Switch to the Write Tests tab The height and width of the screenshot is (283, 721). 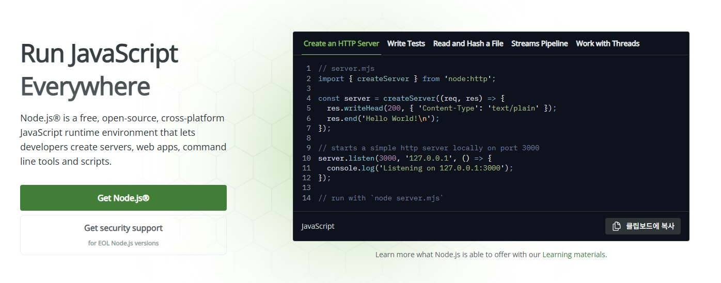[x=406, y=43]
